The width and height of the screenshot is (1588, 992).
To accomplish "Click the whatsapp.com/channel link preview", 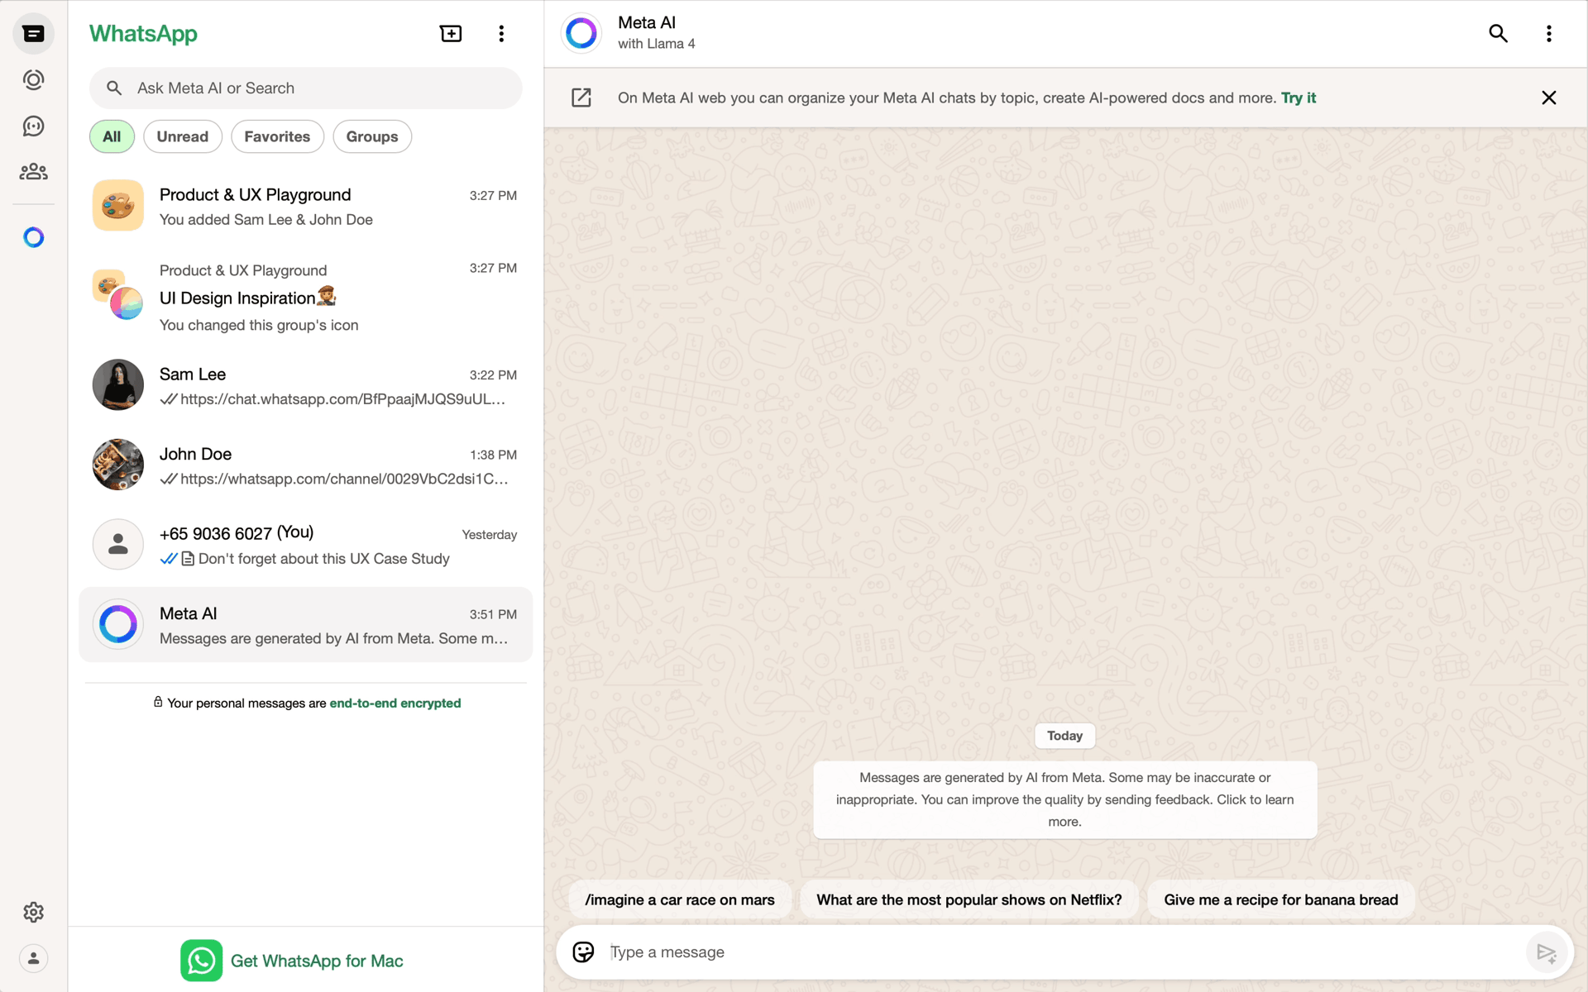I will 344,479.
